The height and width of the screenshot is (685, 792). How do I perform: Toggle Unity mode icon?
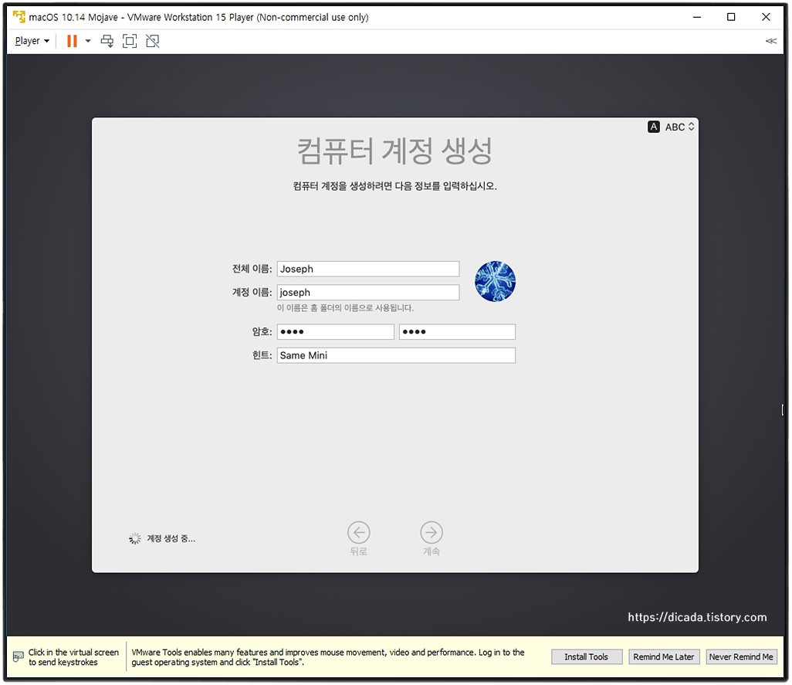153,41
